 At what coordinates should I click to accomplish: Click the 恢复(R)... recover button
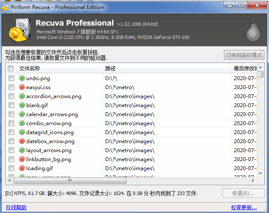pyautogui.click(x=243, y=193)
